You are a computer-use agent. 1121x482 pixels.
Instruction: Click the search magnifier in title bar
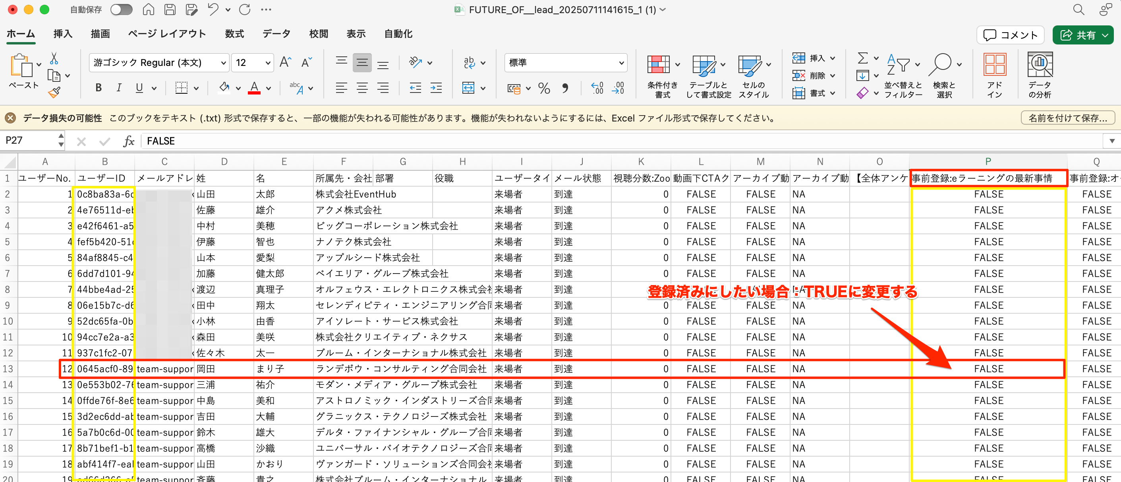1078,10
